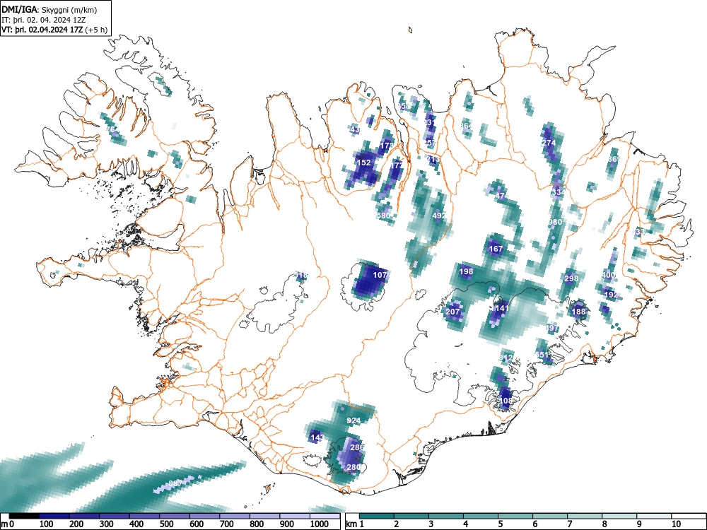Click the visibility value 108 near the southeast coast
The height and width of the screenshot is (530, 707).
point(506,401)
